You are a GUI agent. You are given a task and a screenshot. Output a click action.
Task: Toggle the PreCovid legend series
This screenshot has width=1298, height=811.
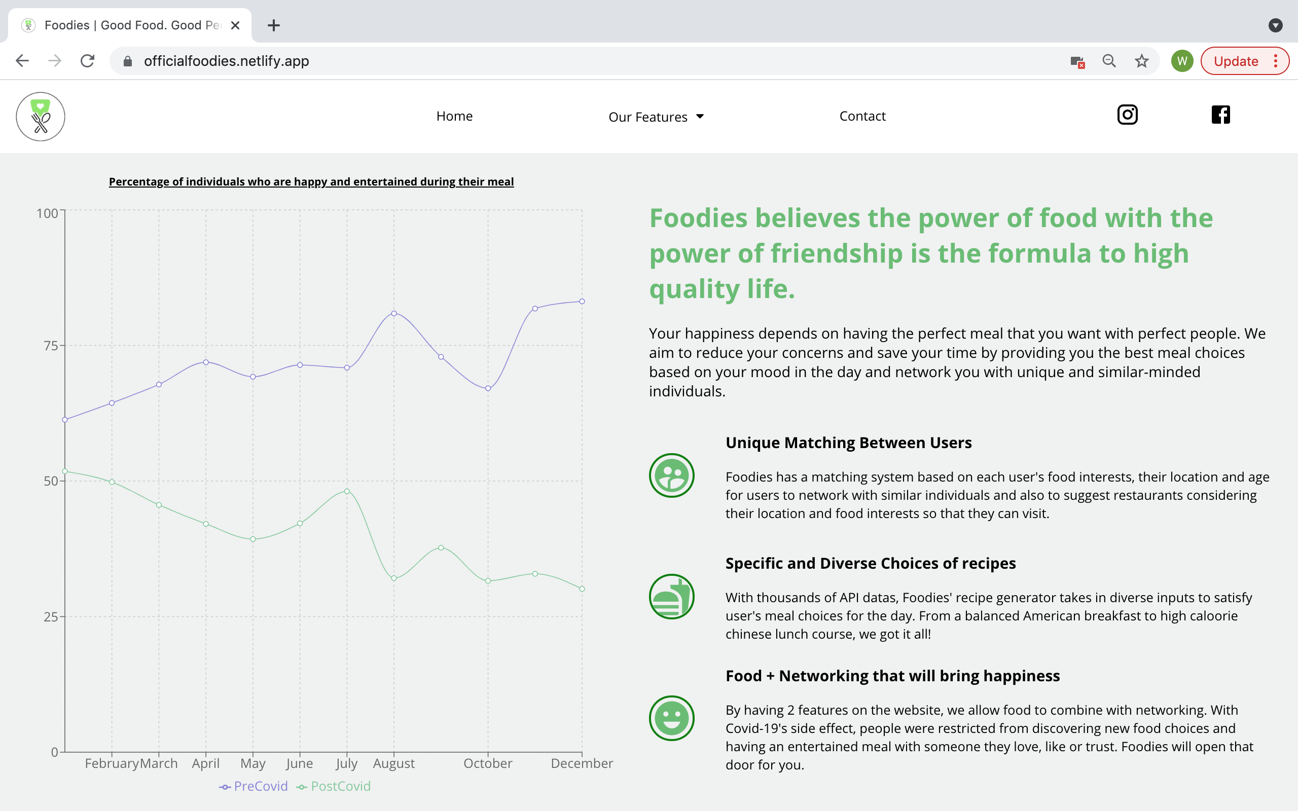click(254, 786)
